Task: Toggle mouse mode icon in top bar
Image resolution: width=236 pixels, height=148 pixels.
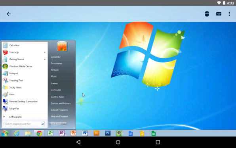Action: (207, 14)
